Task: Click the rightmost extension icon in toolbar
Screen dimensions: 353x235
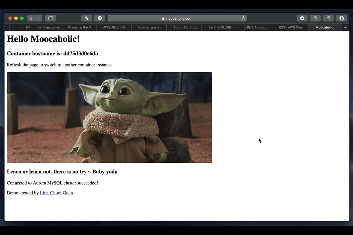Action: (342, 18)
